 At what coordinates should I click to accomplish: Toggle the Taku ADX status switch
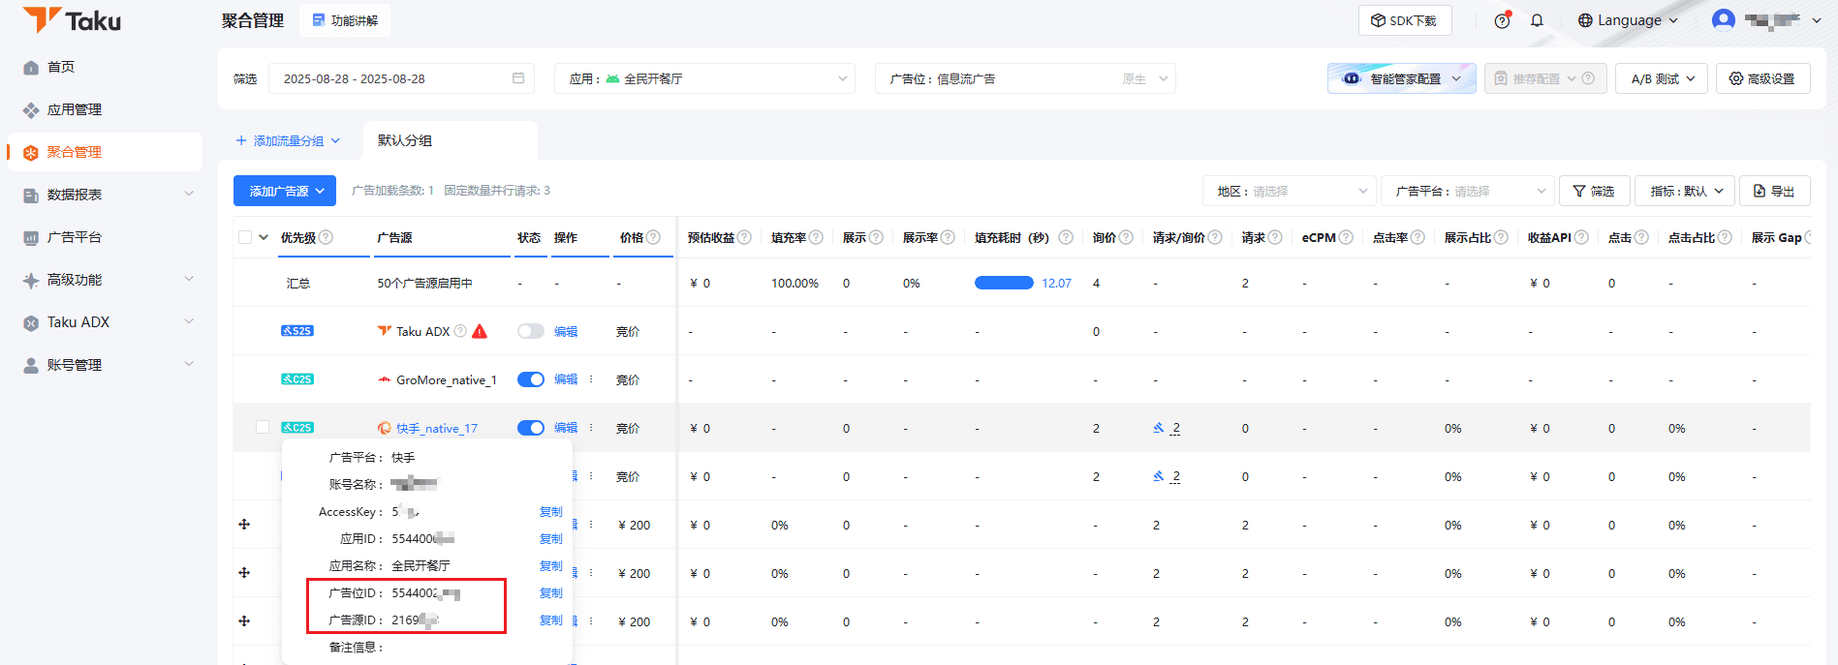pyautogui.click(x=531, y=331)
